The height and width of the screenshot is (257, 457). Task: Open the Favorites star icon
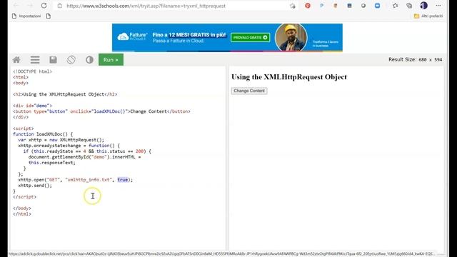pos(395,6)
